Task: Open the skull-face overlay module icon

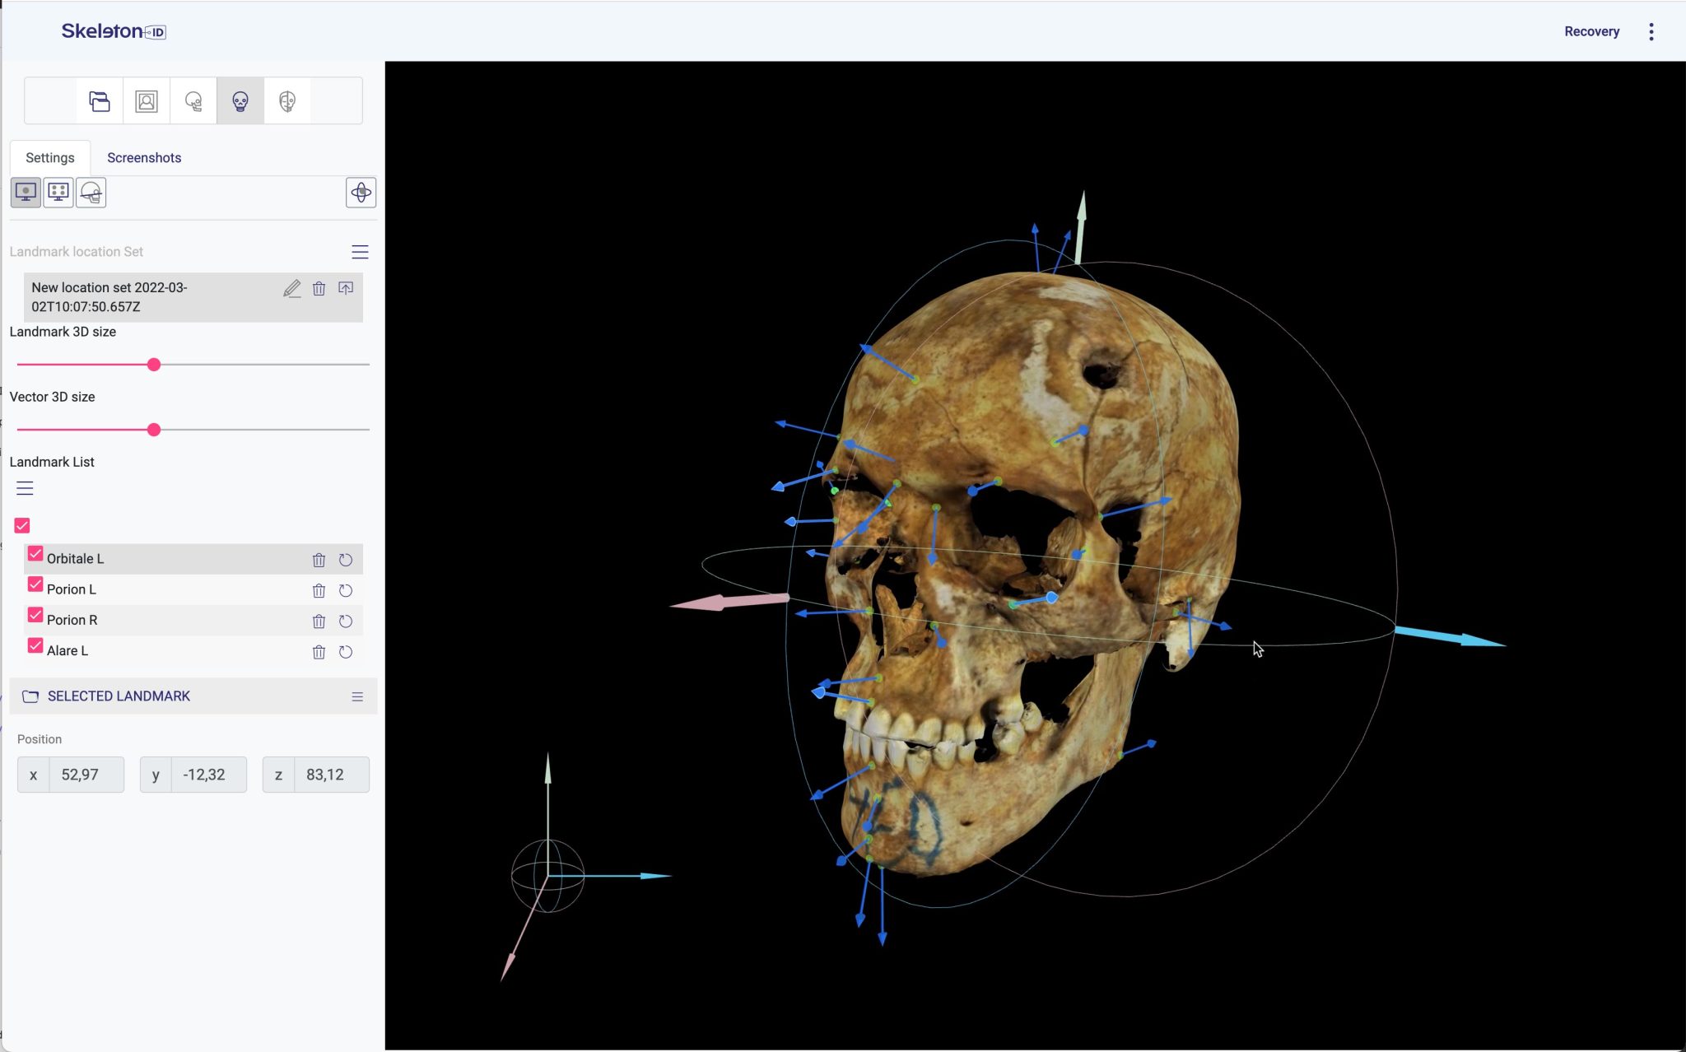Action: point(287,101)
